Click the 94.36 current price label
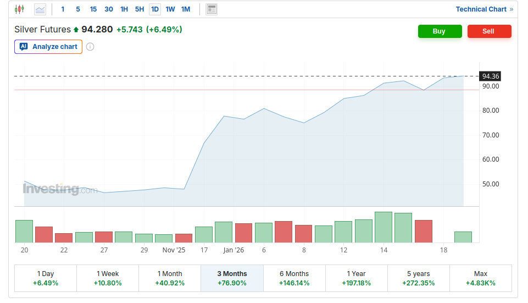Image resolution: width=528 pixels, height=303 pixels. coord(490,76)
